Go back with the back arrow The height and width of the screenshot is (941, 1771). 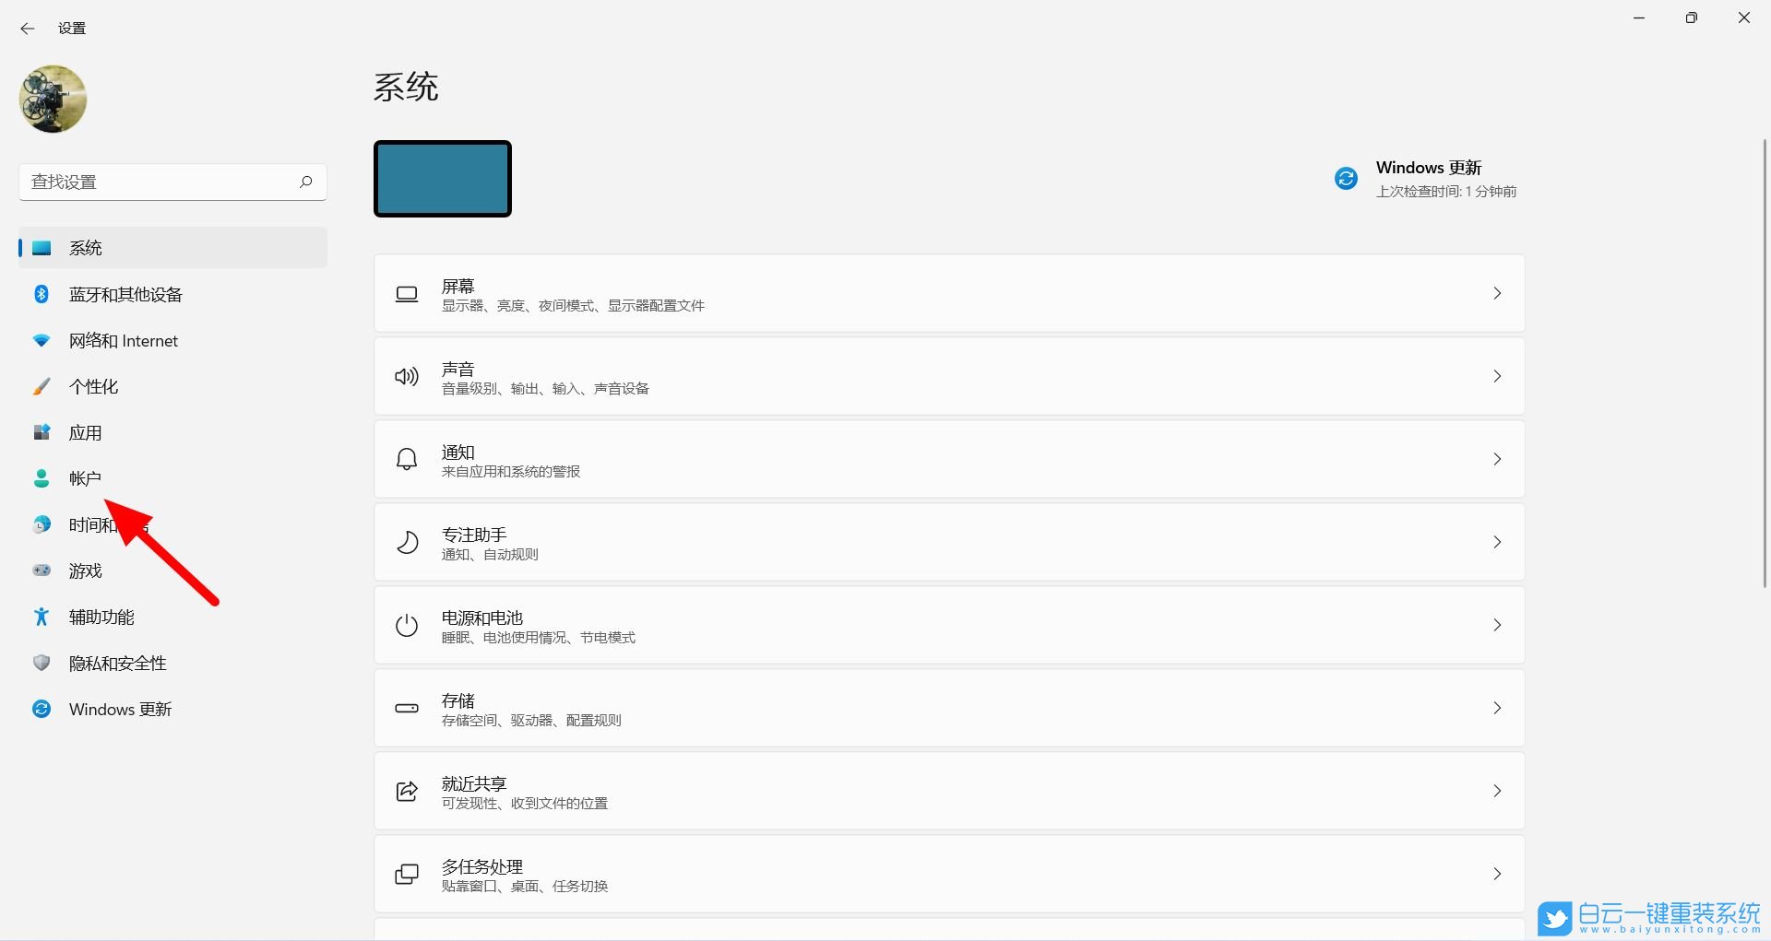28,29
